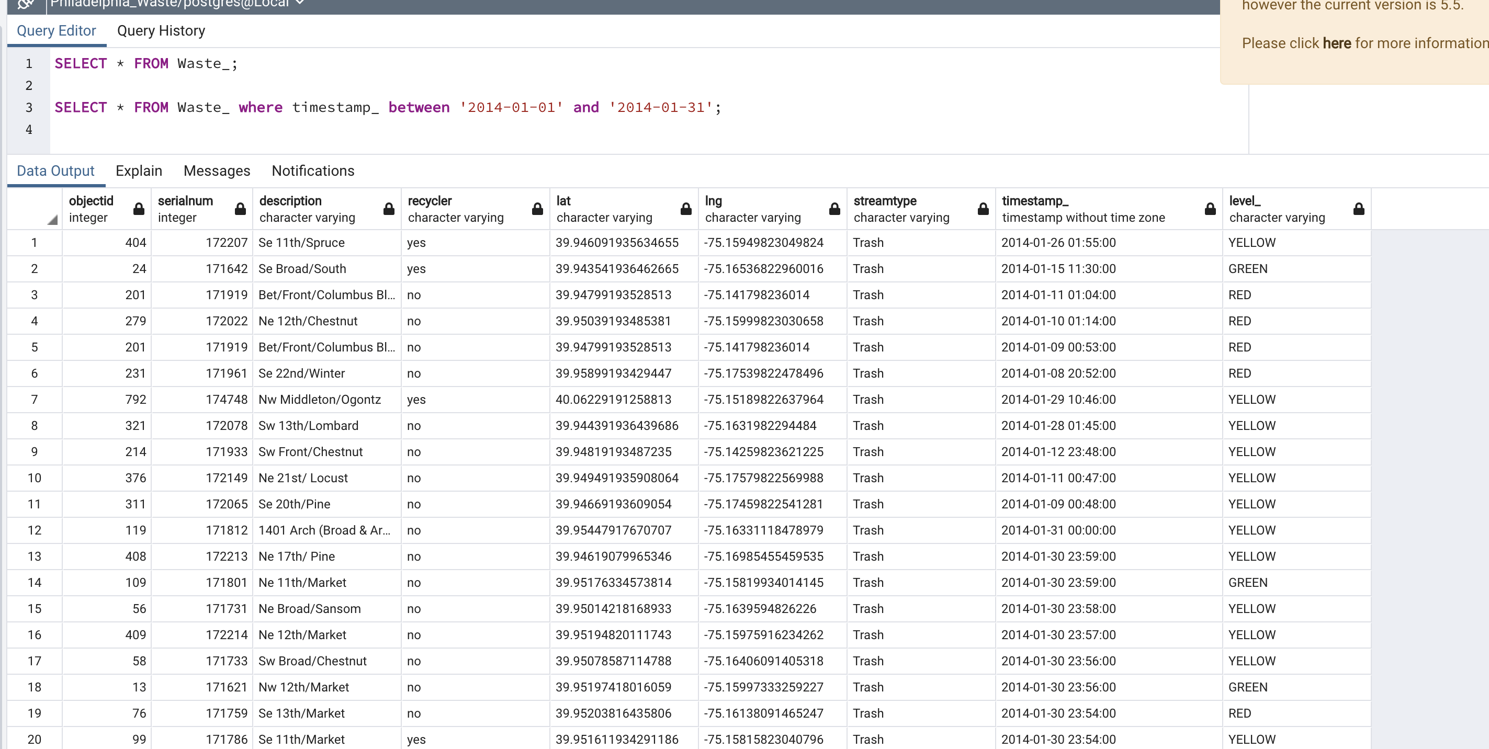Click line number 3 in the query editor
Screen dimensions: 1489x749
(x=28, y=108)
